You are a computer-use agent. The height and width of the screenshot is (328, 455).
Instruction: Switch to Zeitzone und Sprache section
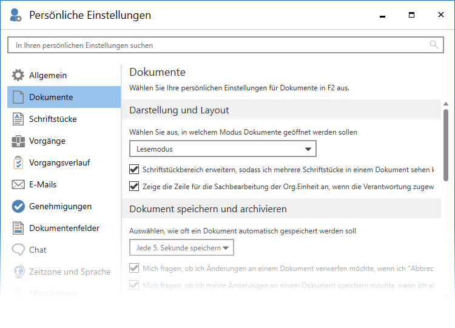(x=69, y=272)
